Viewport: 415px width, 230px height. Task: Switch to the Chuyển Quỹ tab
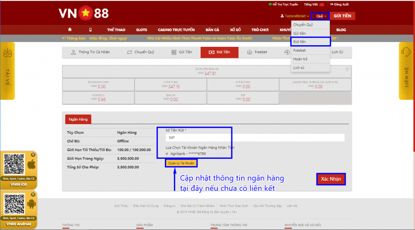click(x=141, y=52)
